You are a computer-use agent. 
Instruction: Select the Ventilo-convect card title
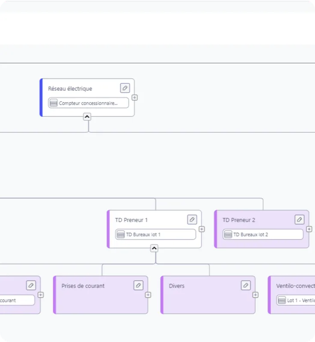tap(296, 286)
